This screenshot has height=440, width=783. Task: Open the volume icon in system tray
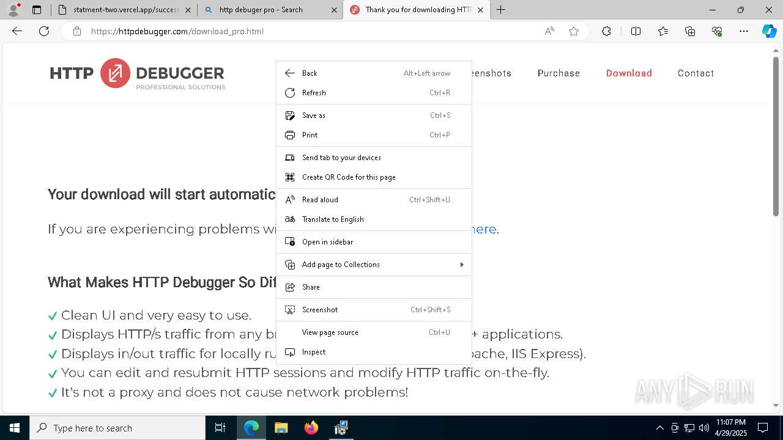tap(704, 428)
